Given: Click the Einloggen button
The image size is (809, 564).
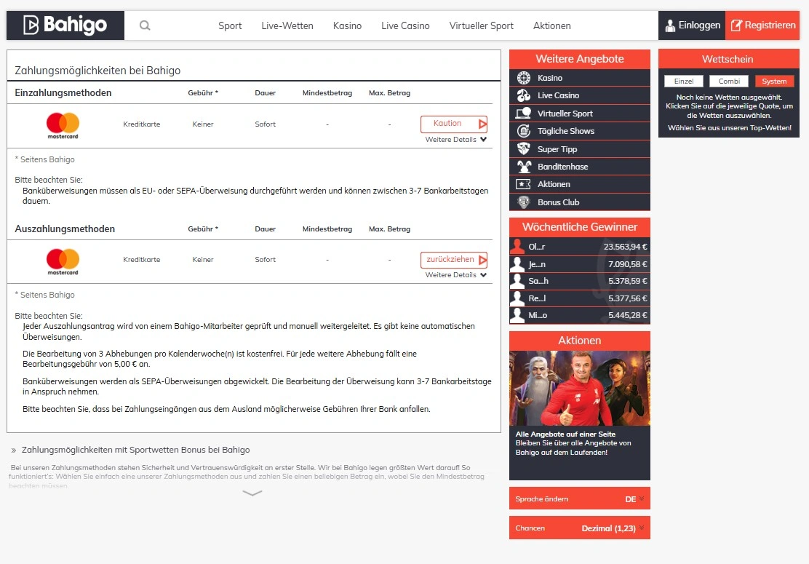Looking at the screenshot, I should click(692, 25).
